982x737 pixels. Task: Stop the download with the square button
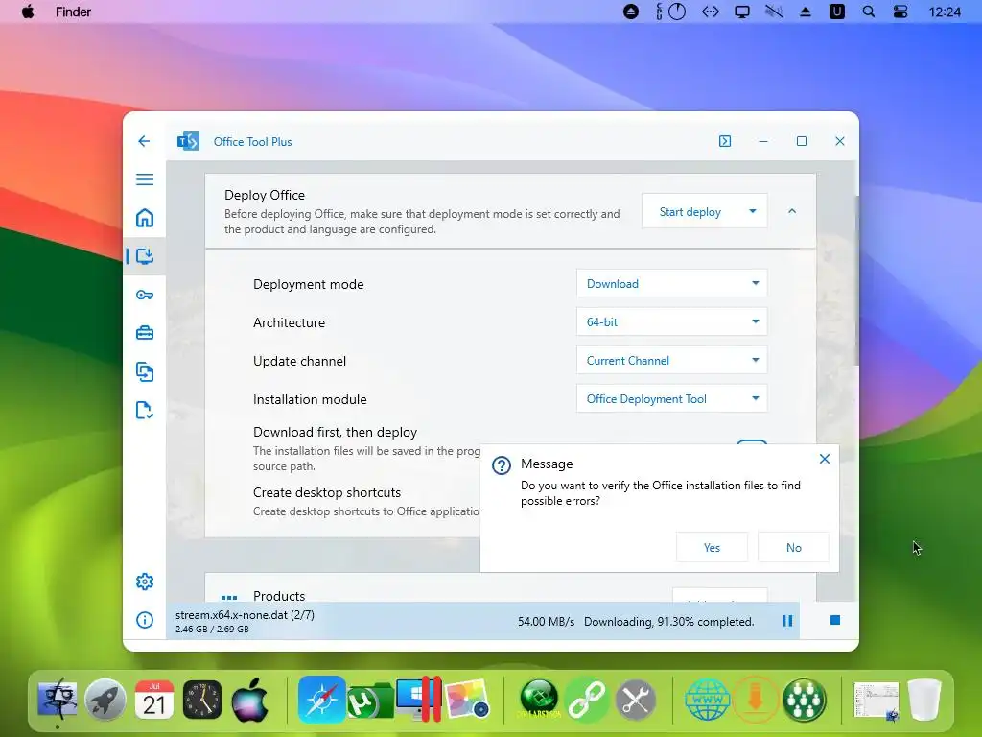pyautogui.click(x=835, y=620)
